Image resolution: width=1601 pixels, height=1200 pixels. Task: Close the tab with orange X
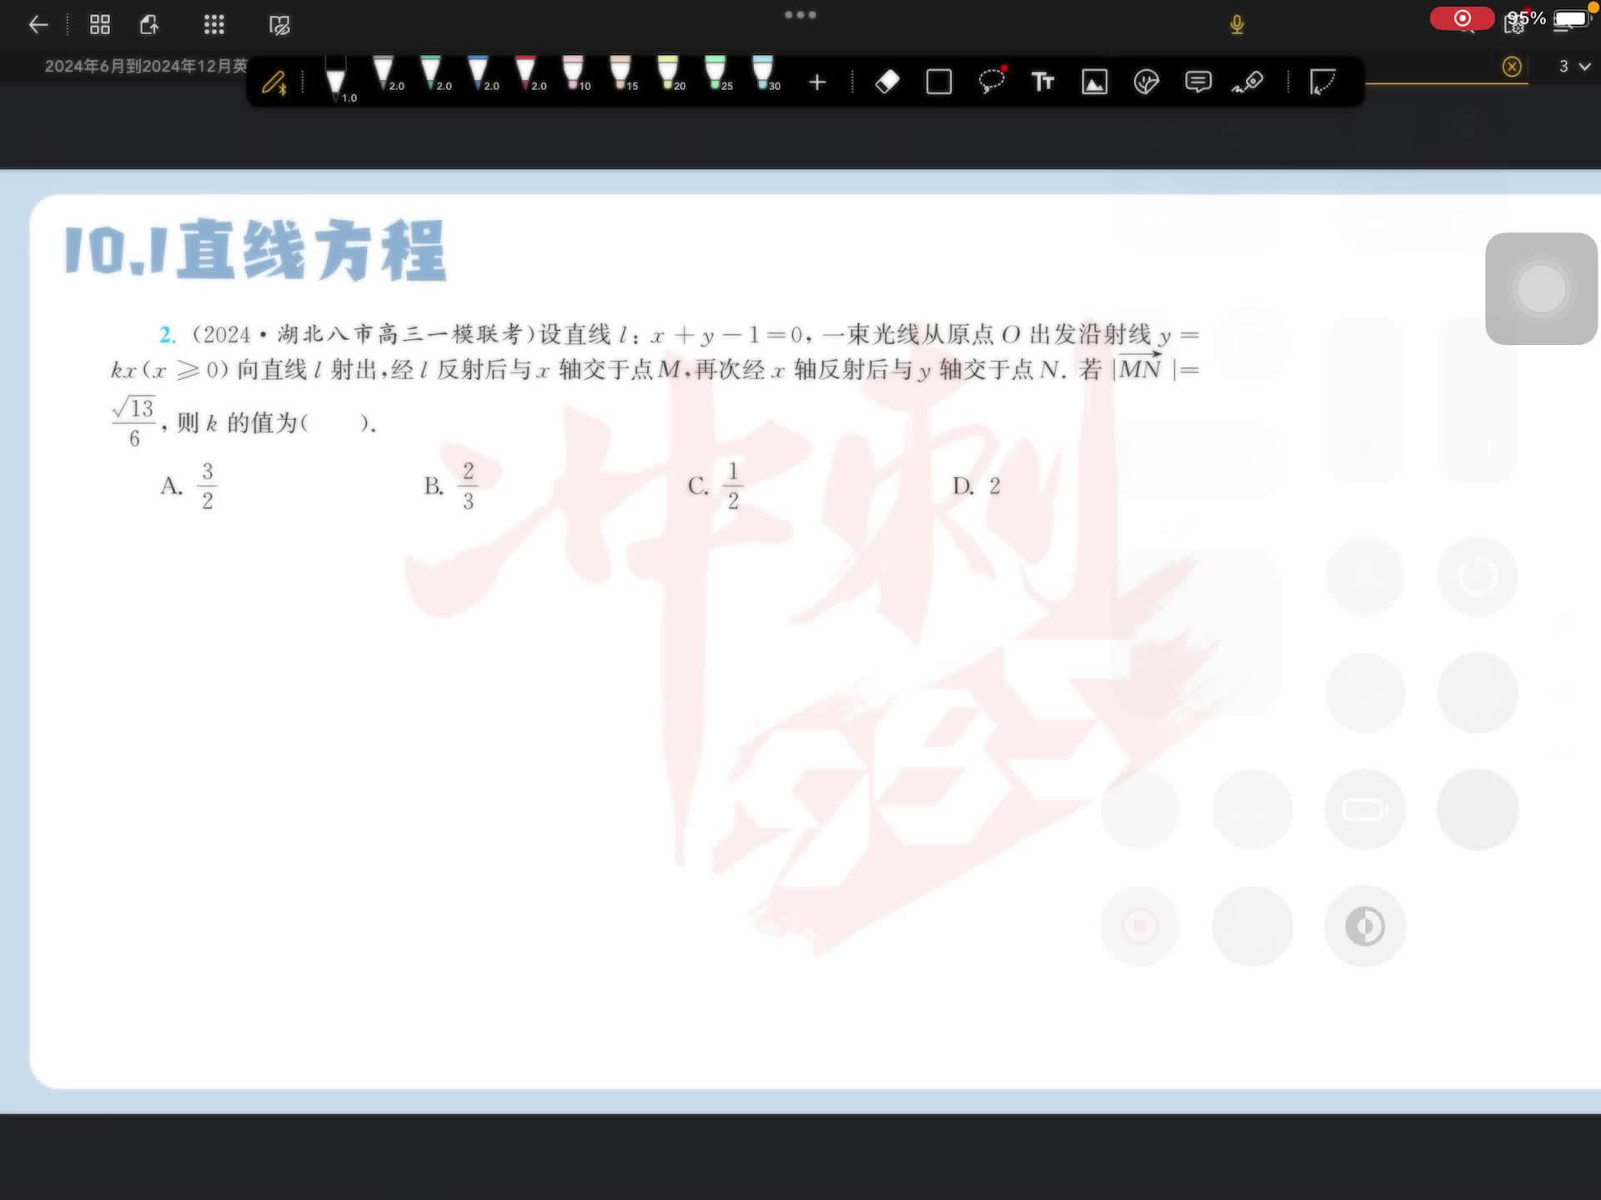[x=1511, y=67]
